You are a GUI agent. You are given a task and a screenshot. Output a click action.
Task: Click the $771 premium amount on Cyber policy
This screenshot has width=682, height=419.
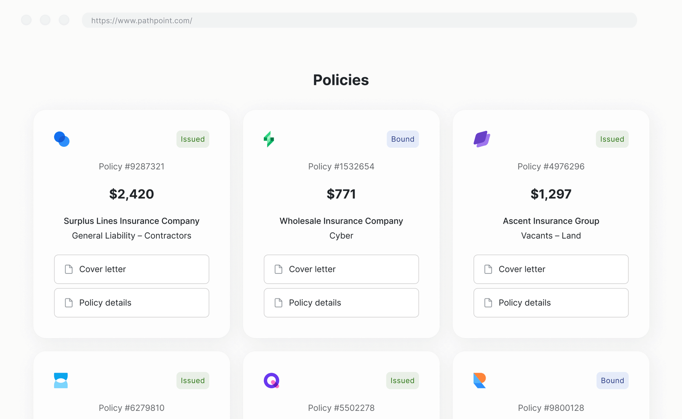pos(341,194)
